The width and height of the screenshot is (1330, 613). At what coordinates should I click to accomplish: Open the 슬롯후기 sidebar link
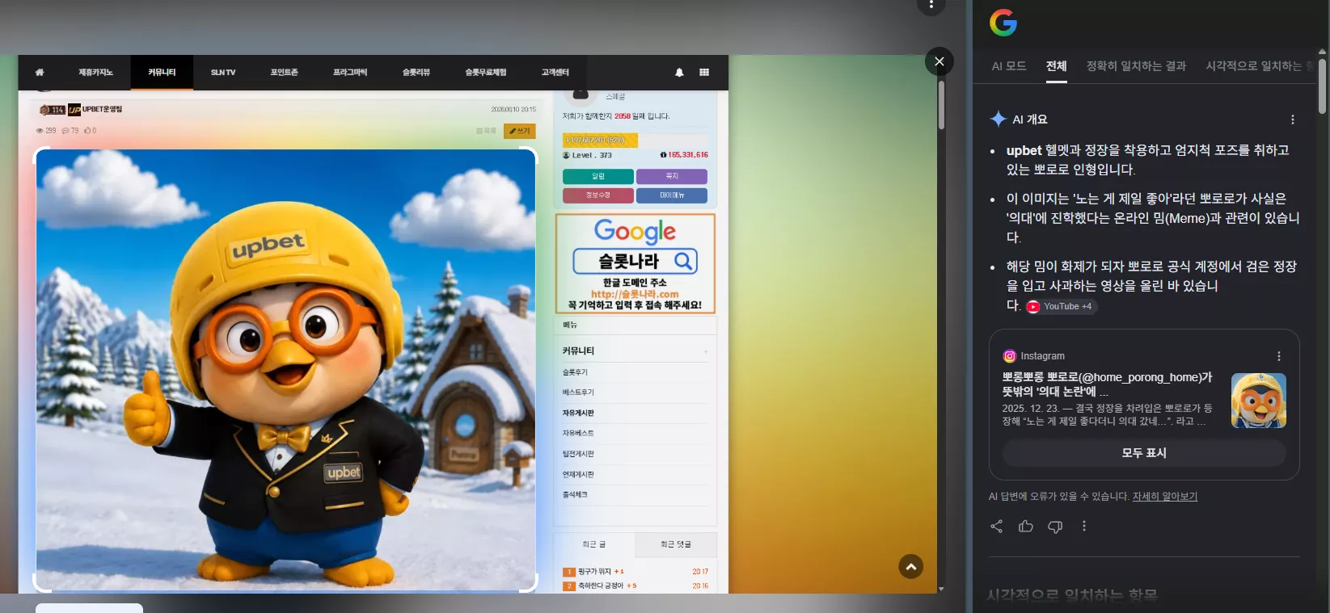[x=576, y=372]
